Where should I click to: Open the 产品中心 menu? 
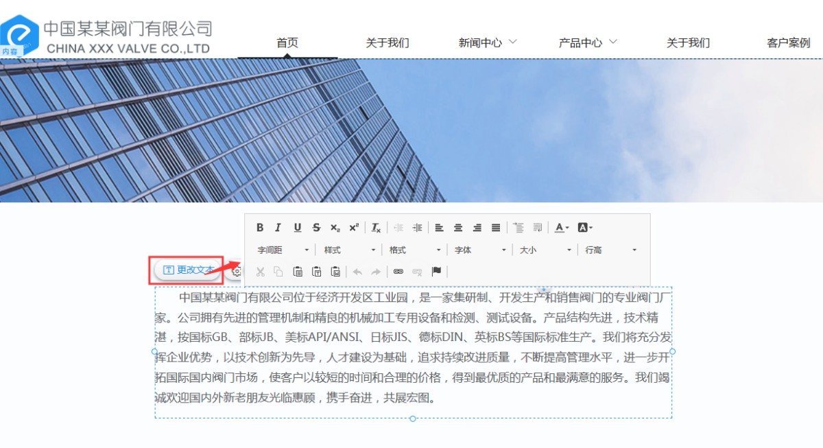click(x=580, y=43)
